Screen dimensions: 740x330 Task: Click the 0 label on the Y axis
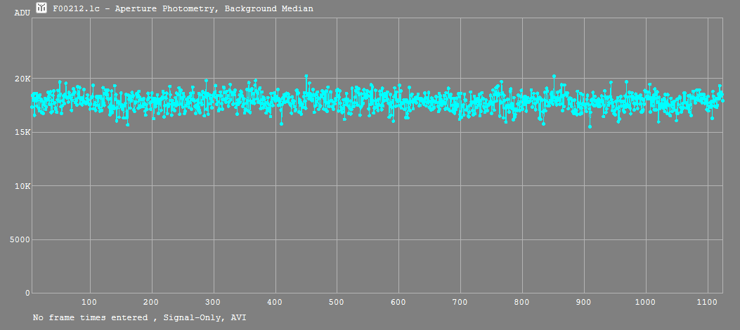[27, 293]
